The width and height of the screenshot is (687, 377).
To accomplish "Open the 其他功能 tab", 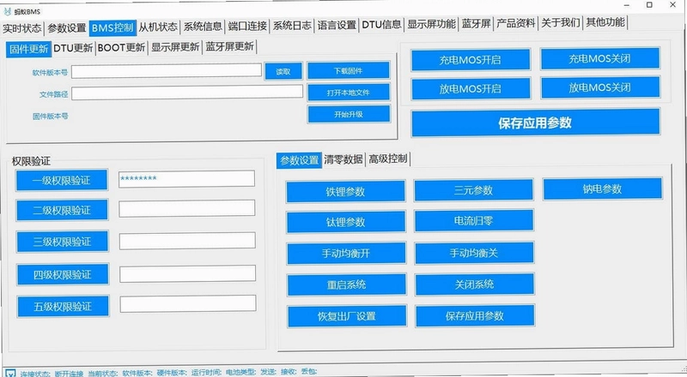I will (x=605, y=22).
